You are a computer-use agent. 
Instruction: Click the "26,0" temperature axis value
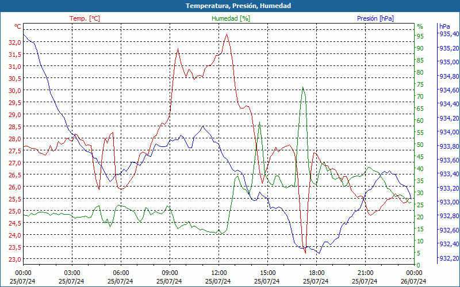tap(15, 187)
